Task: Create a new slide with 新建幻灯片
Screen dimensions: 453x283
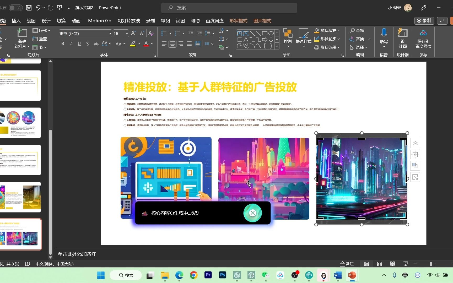Action: [x=22, y=39]
